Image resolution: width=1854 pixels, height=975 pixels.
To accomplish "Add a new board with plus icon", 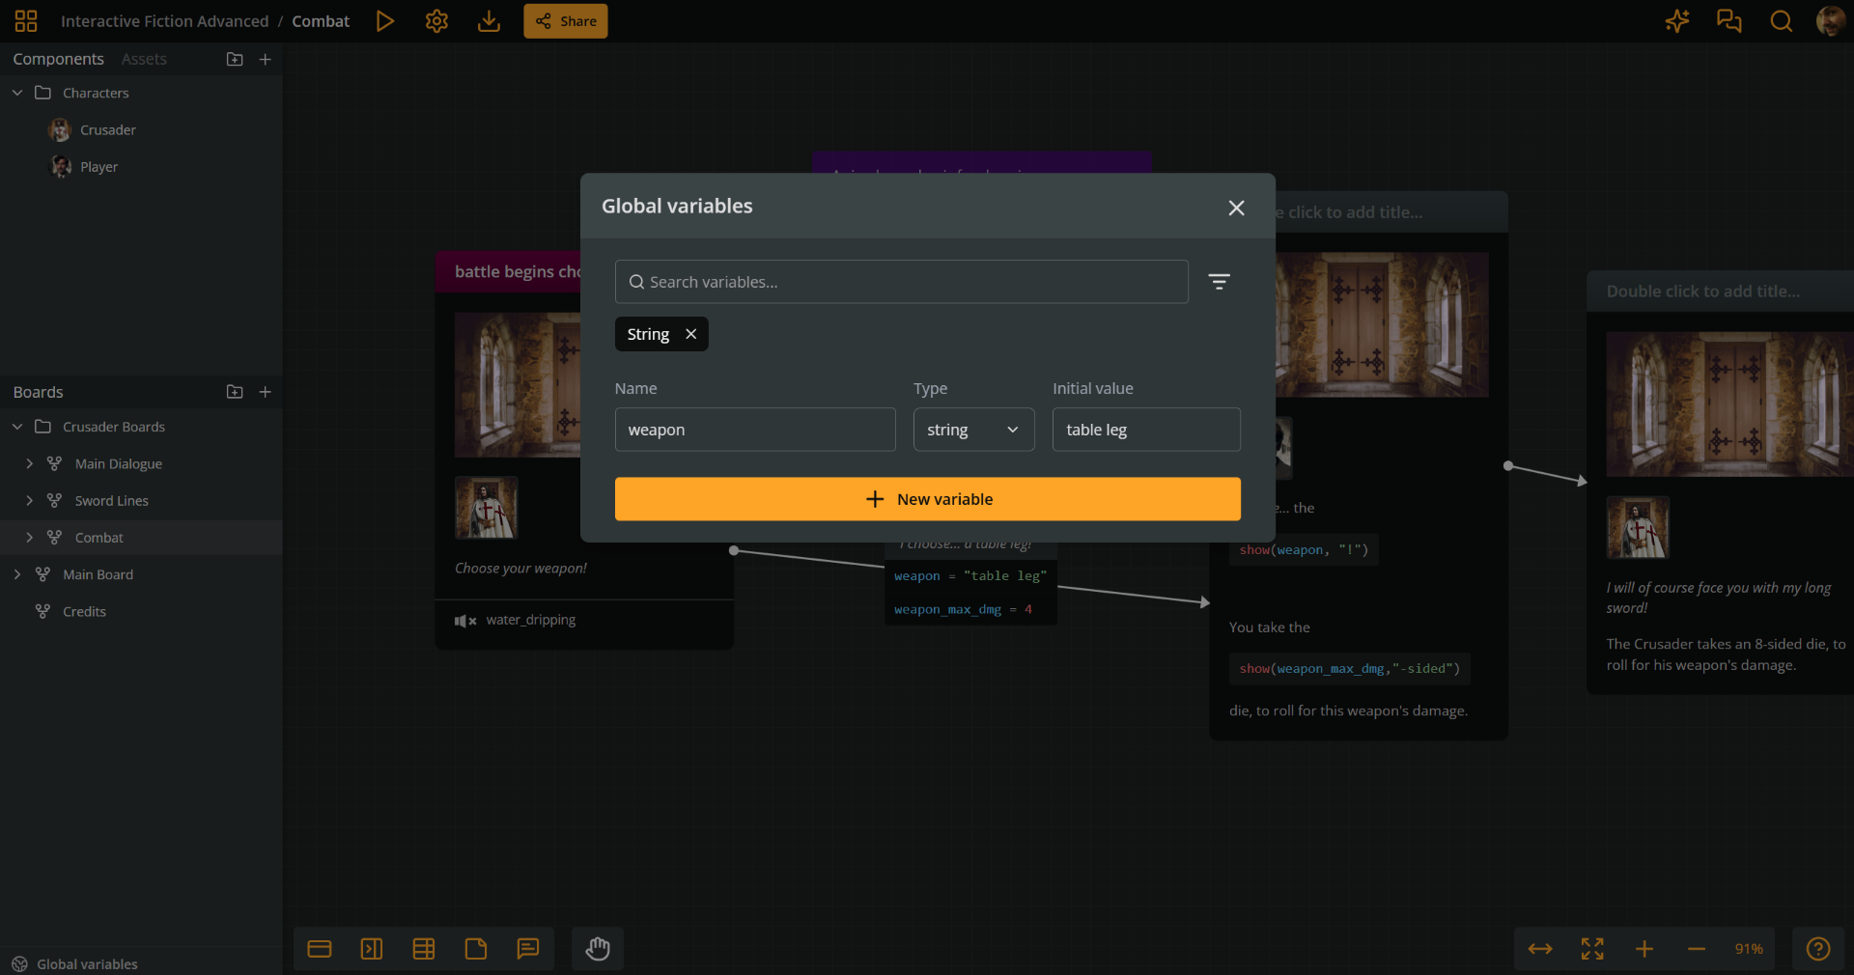I will [x=266, y=392].
